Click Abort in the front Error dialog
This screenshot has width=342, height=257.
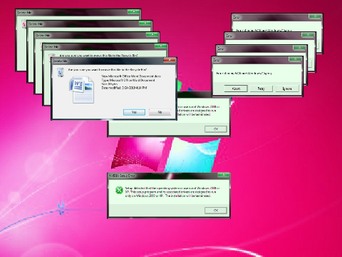(236, 89)
